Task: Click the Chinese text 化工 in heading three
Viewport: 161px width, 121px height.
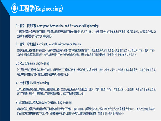Action: (22, 63)
